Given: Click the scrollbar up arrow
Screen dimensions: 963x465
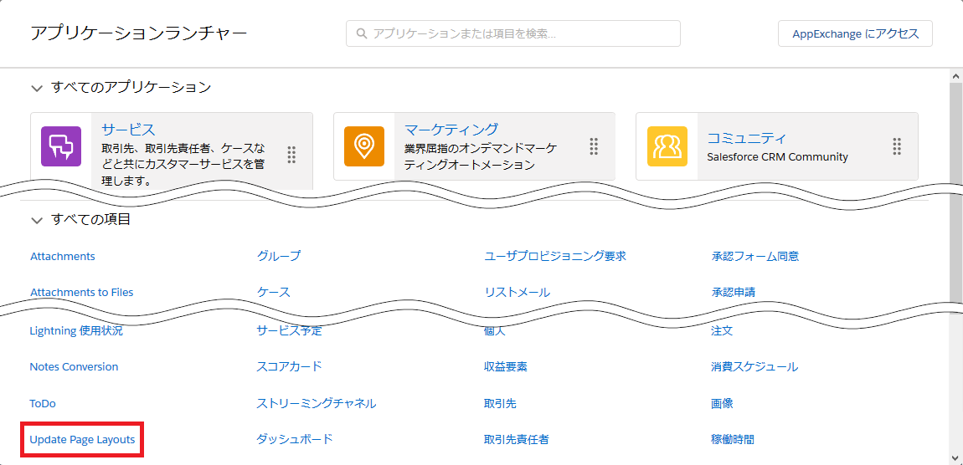Looking at the screenshot, I should coord(955,76).
